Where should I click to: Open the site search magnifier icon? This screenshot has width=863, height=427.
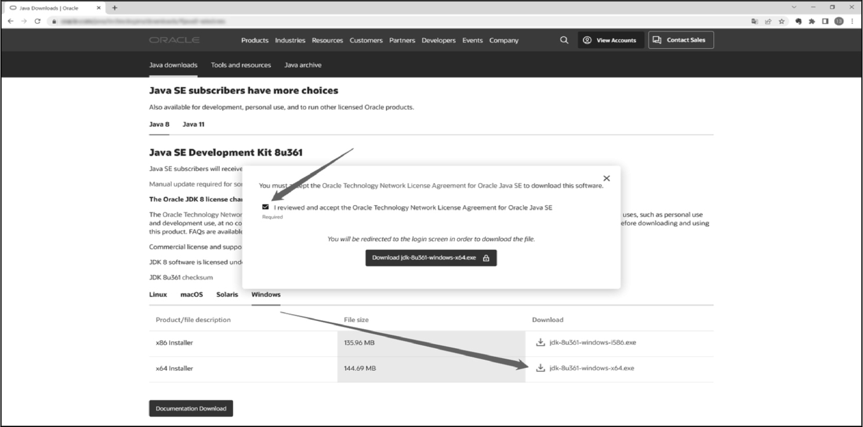564,40
